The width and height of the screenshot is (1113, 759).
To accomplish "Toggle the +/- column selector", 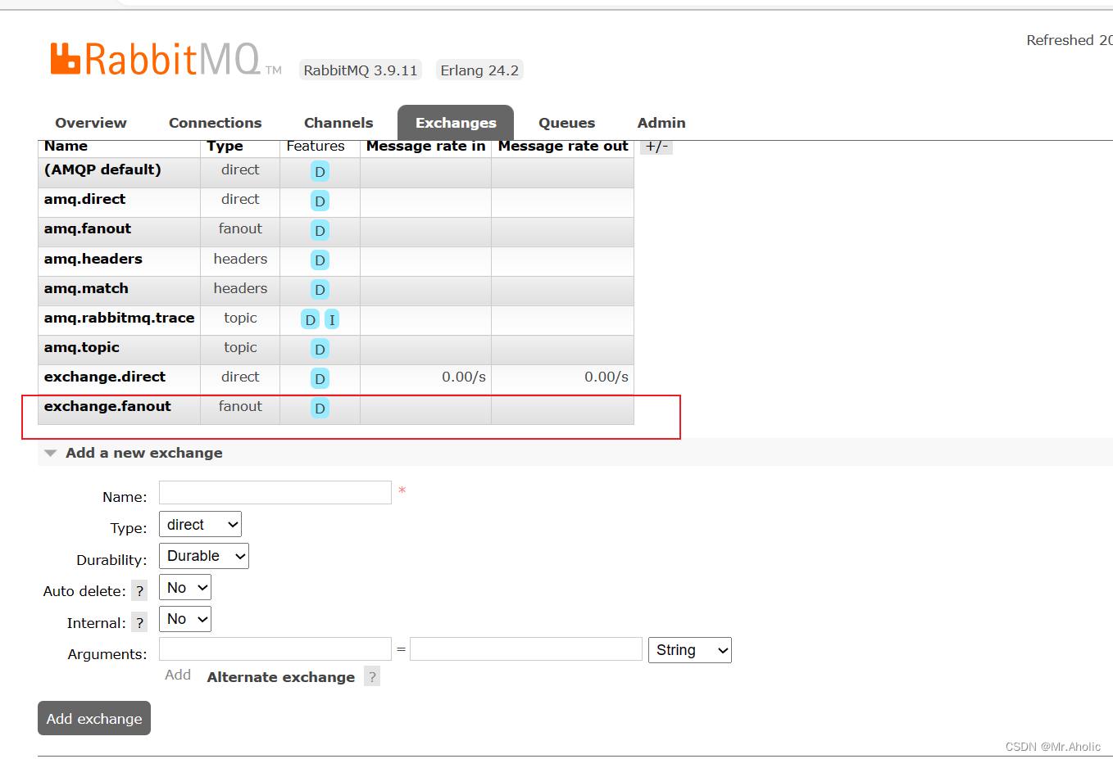I will click(656, 146).
